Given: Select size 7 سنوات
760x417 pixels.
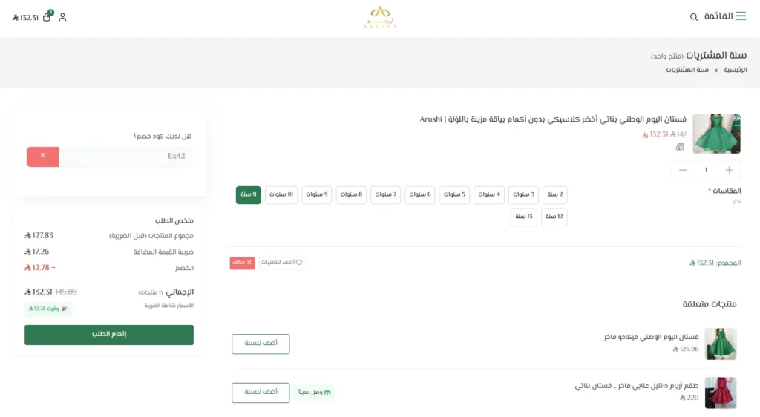Looking at the screenshot, I should [385, 194].
